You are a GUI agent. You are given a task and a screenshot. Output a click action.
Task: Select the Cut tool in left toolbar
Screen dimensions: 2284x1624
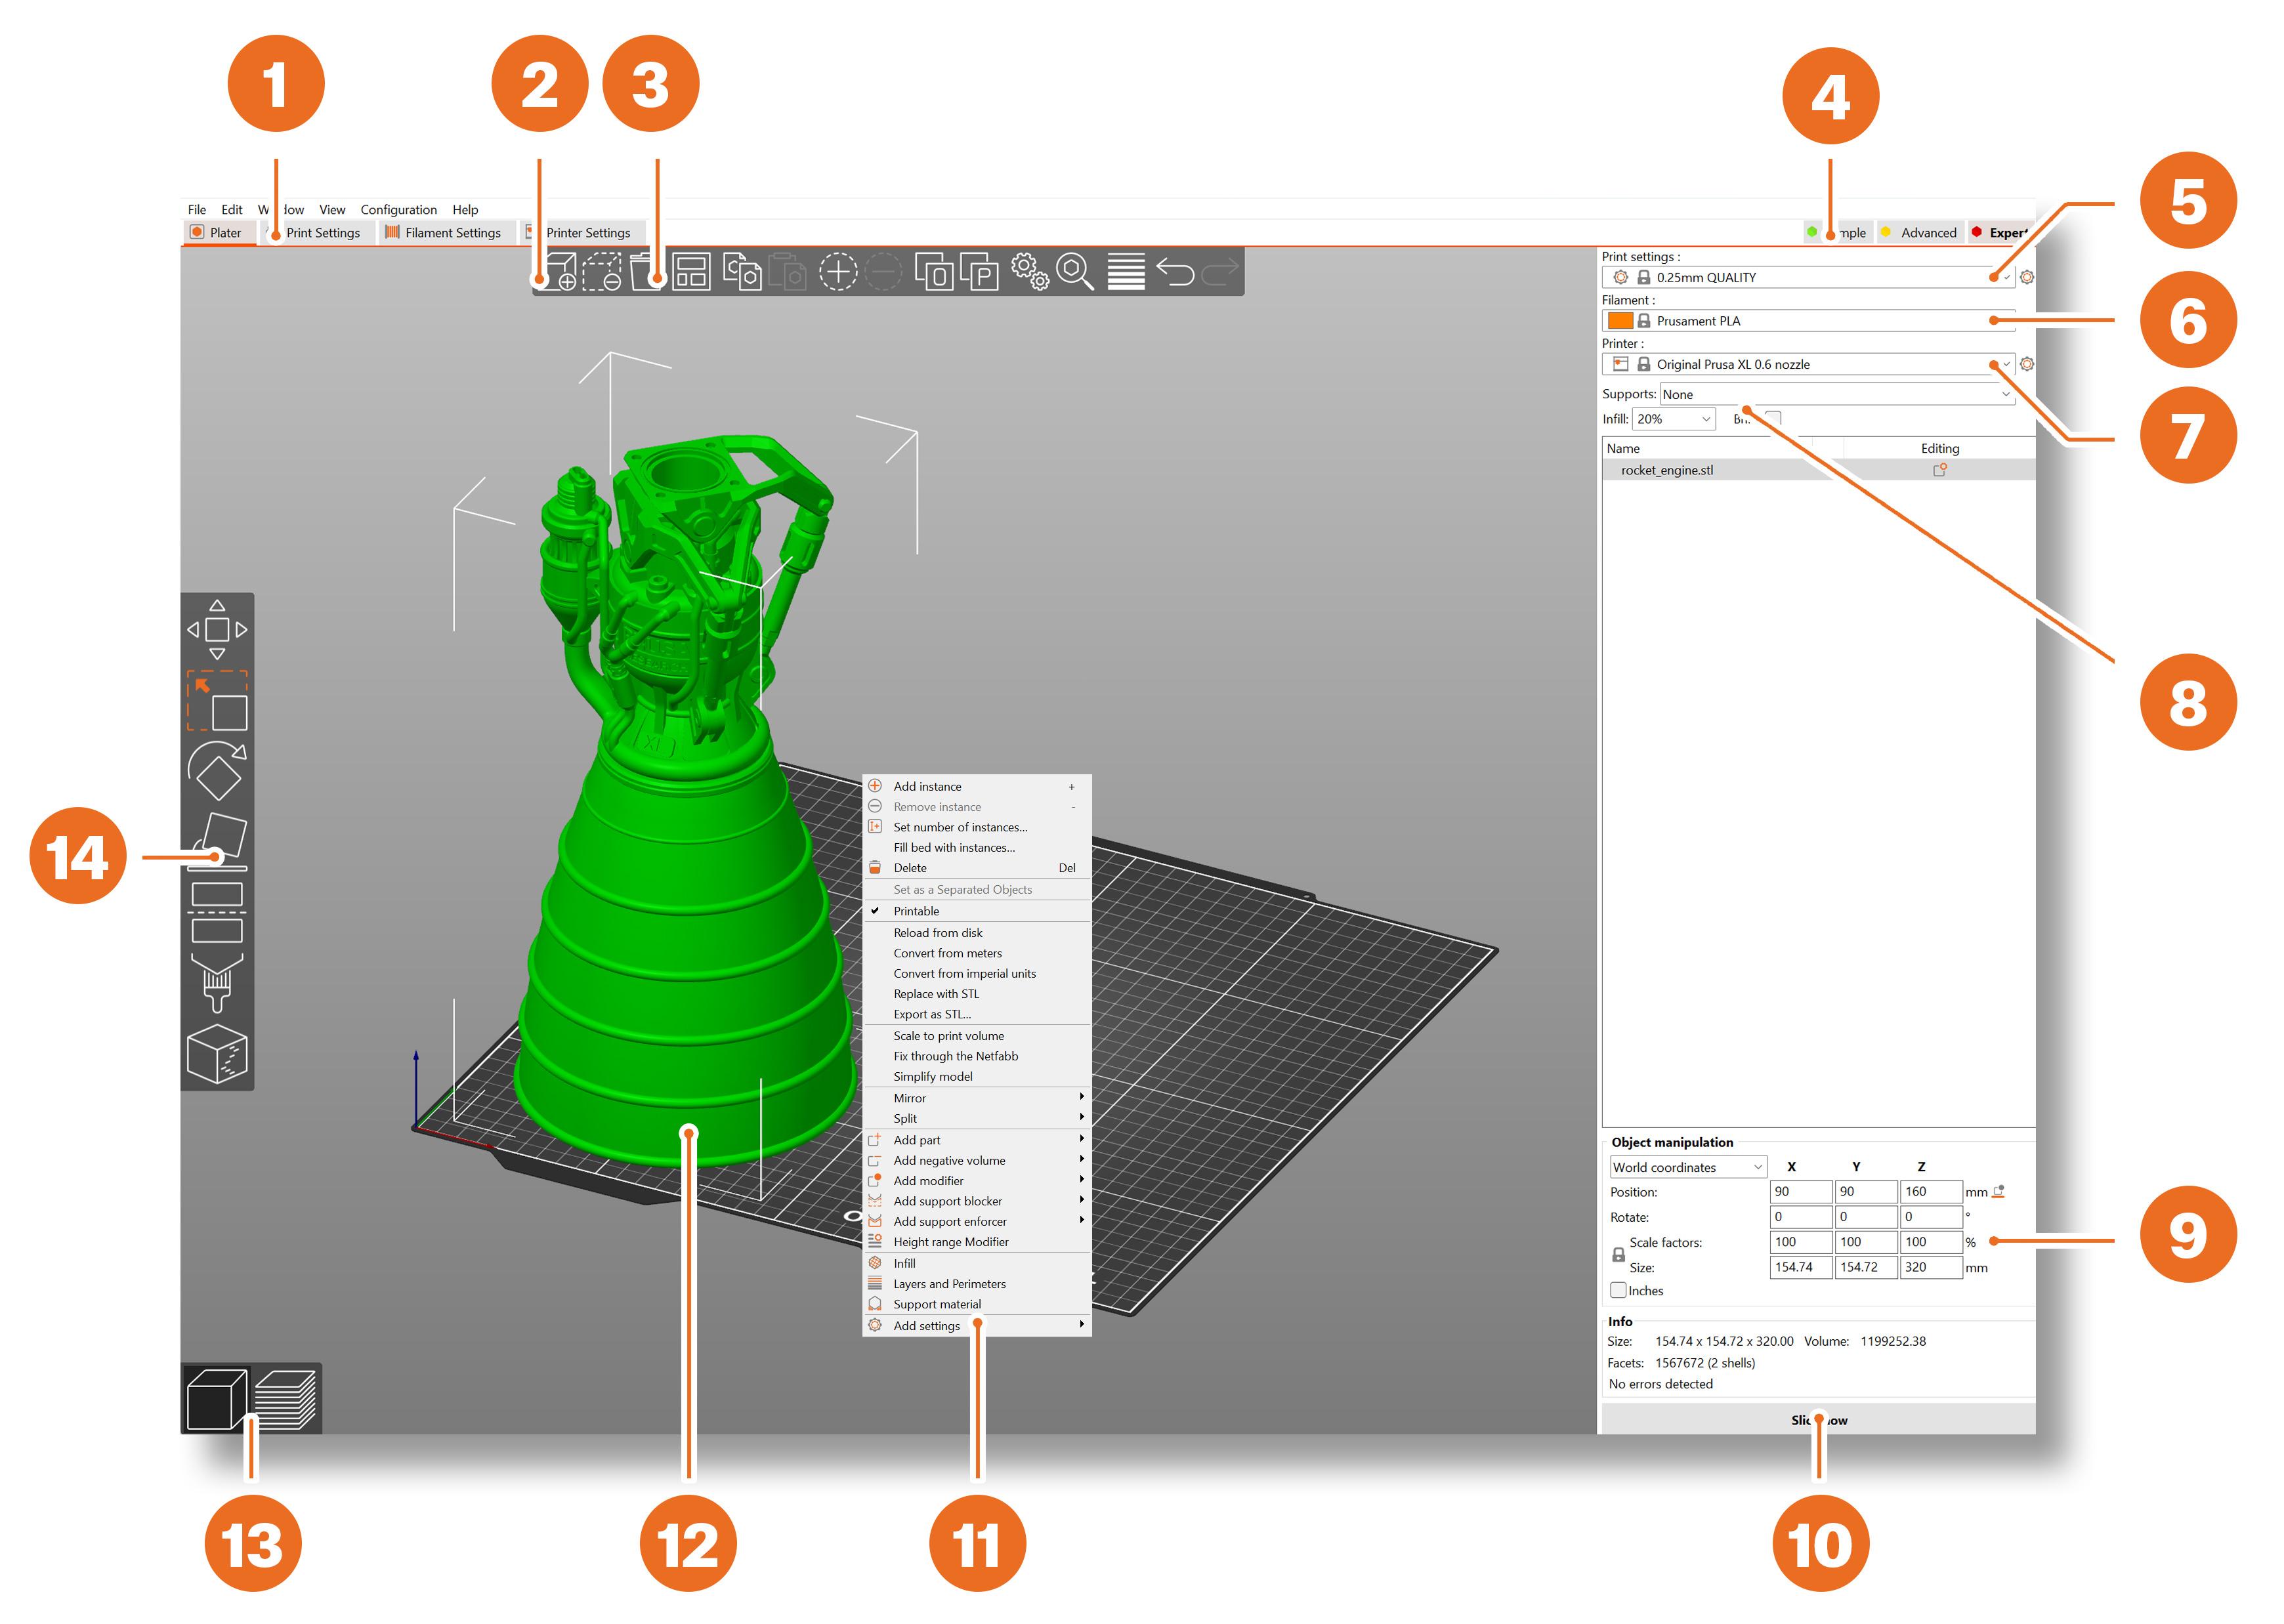[217, 912]
